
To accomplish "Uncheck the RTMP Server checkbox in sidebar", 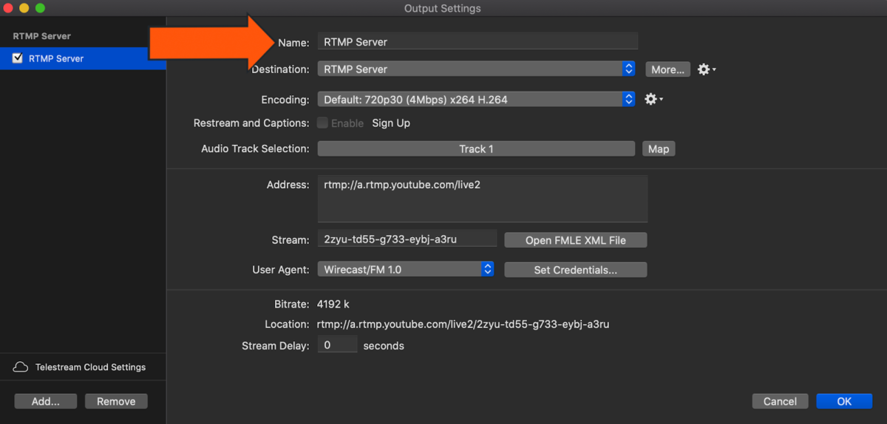I will tap(18, 58).
